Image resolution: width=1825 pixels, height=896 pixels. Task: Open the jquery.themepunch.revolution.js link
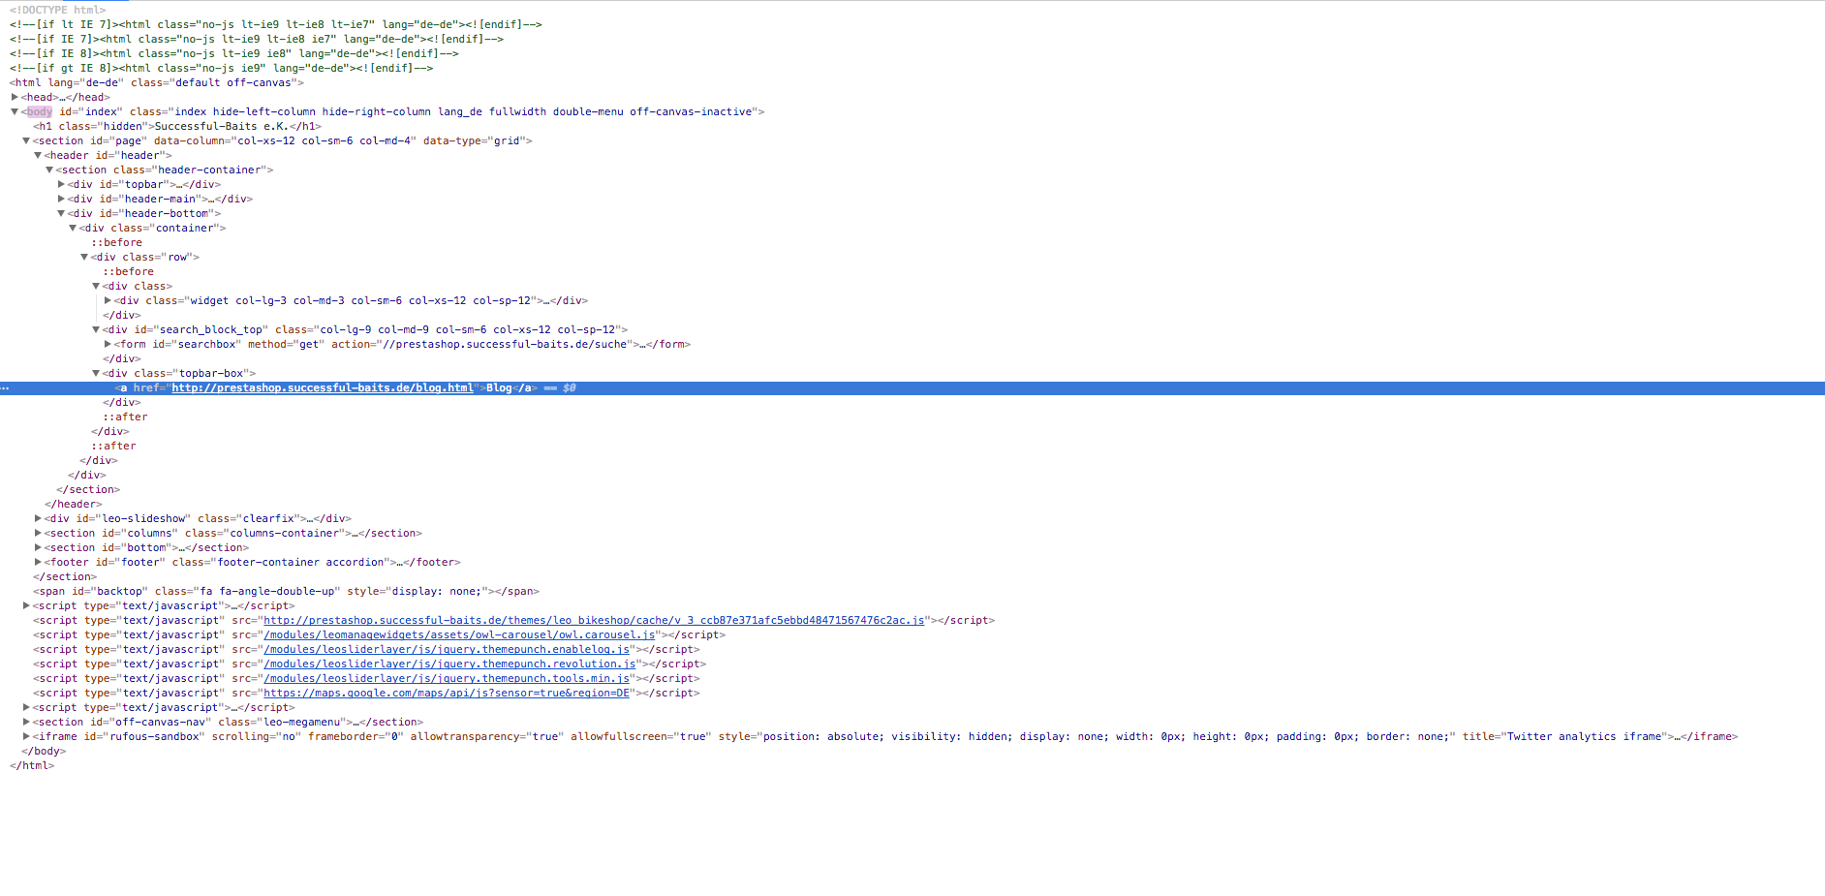click(449, 664)
